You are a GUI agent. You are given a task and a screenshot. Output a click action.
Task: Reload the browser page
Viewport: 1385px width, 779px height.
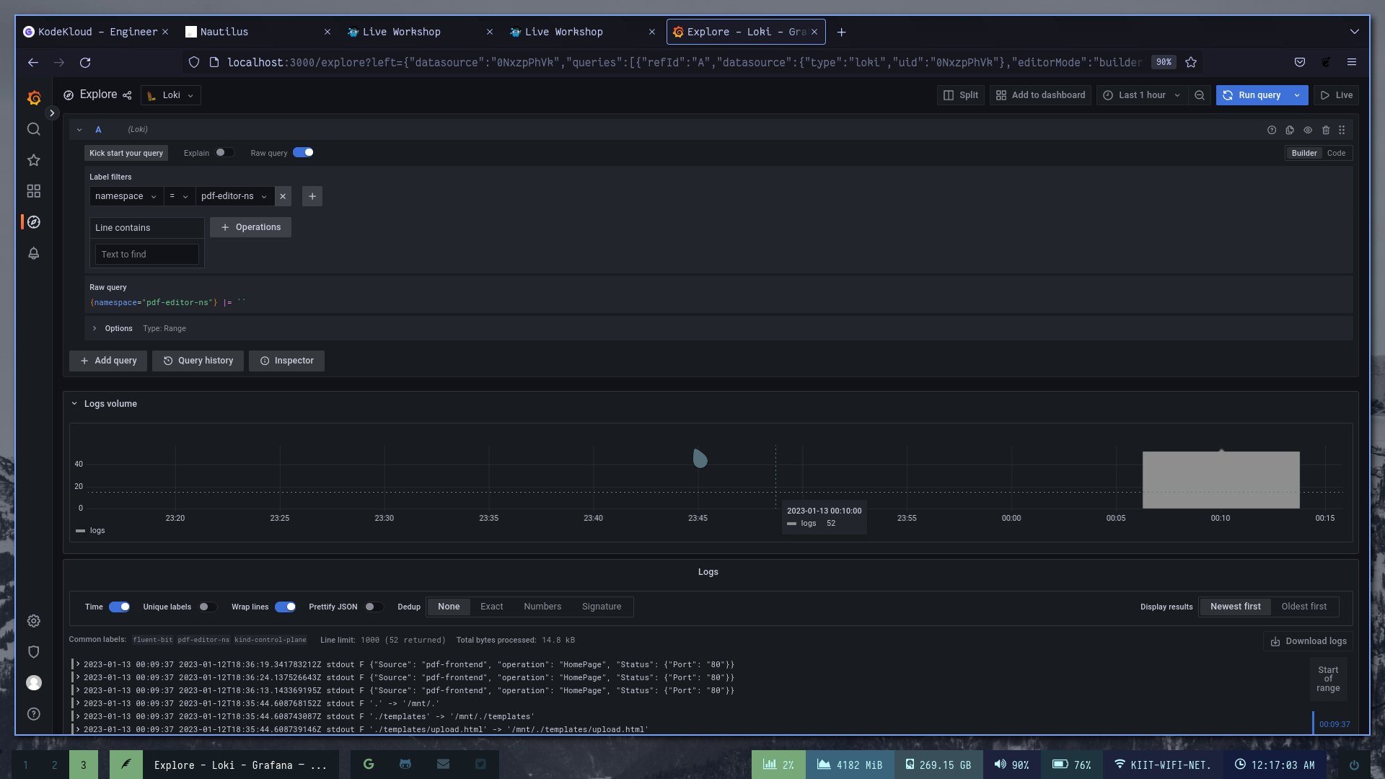click(x=85, y=63)
